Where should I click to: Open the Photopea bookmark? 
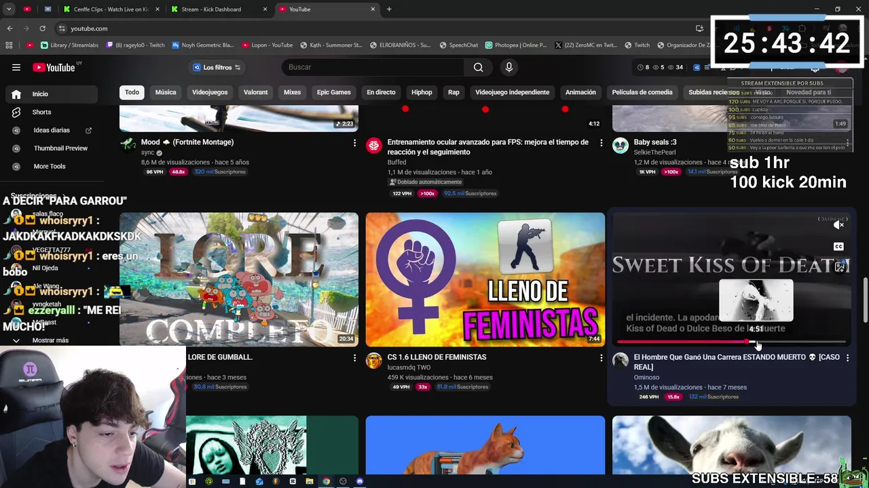(516, 45)
